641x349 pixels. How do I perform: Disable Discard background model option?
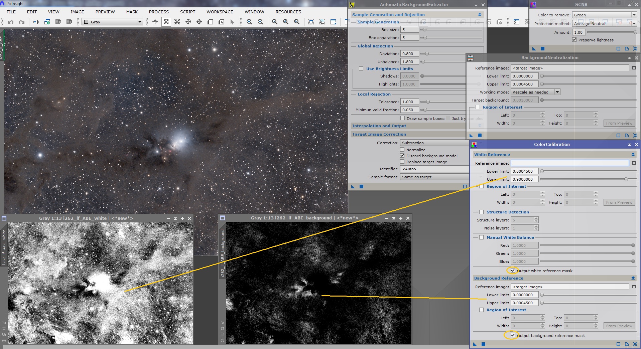(x=402, y=156)
